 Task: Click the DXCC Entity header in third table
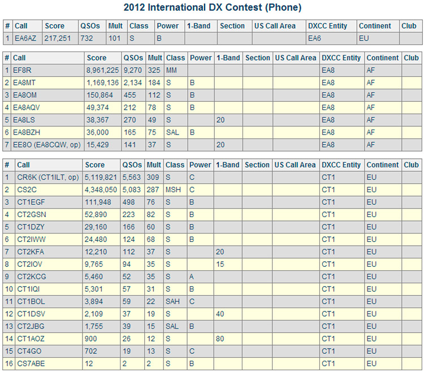coord(341,165)
